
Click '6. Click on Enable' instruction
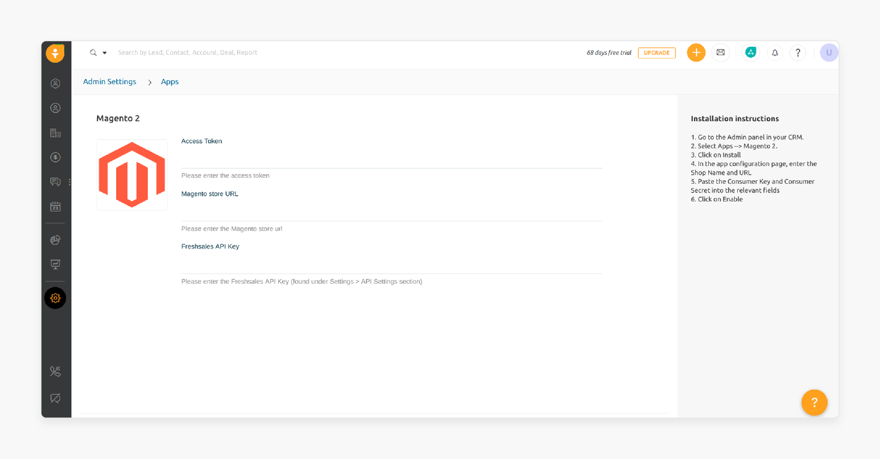(x=717, y=199)
